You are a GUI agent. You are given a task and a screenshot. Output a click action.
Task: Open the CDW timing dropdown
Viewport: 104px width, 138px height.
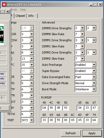pos(27,40)
